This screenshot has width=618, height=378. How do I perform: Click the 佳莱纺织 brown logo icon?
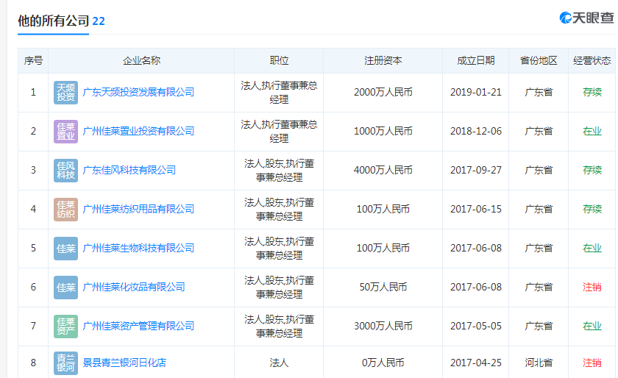(65, 210)
